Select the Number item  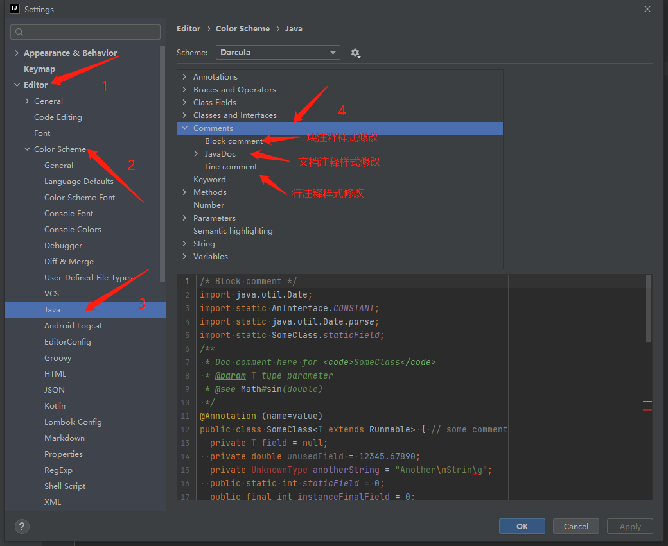[x=209, y=205]
